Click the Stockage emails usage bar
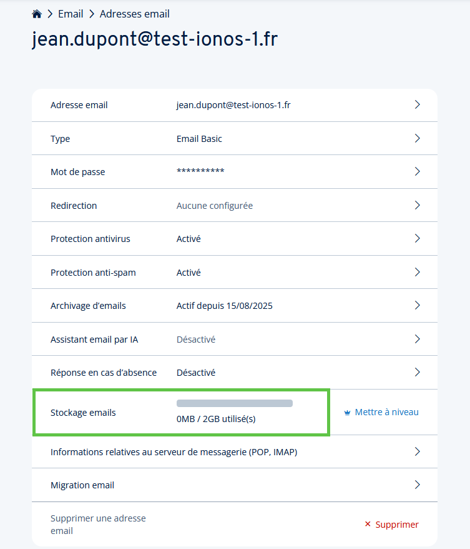This screenshot has height=549, width=470. (x=235, y=403)
